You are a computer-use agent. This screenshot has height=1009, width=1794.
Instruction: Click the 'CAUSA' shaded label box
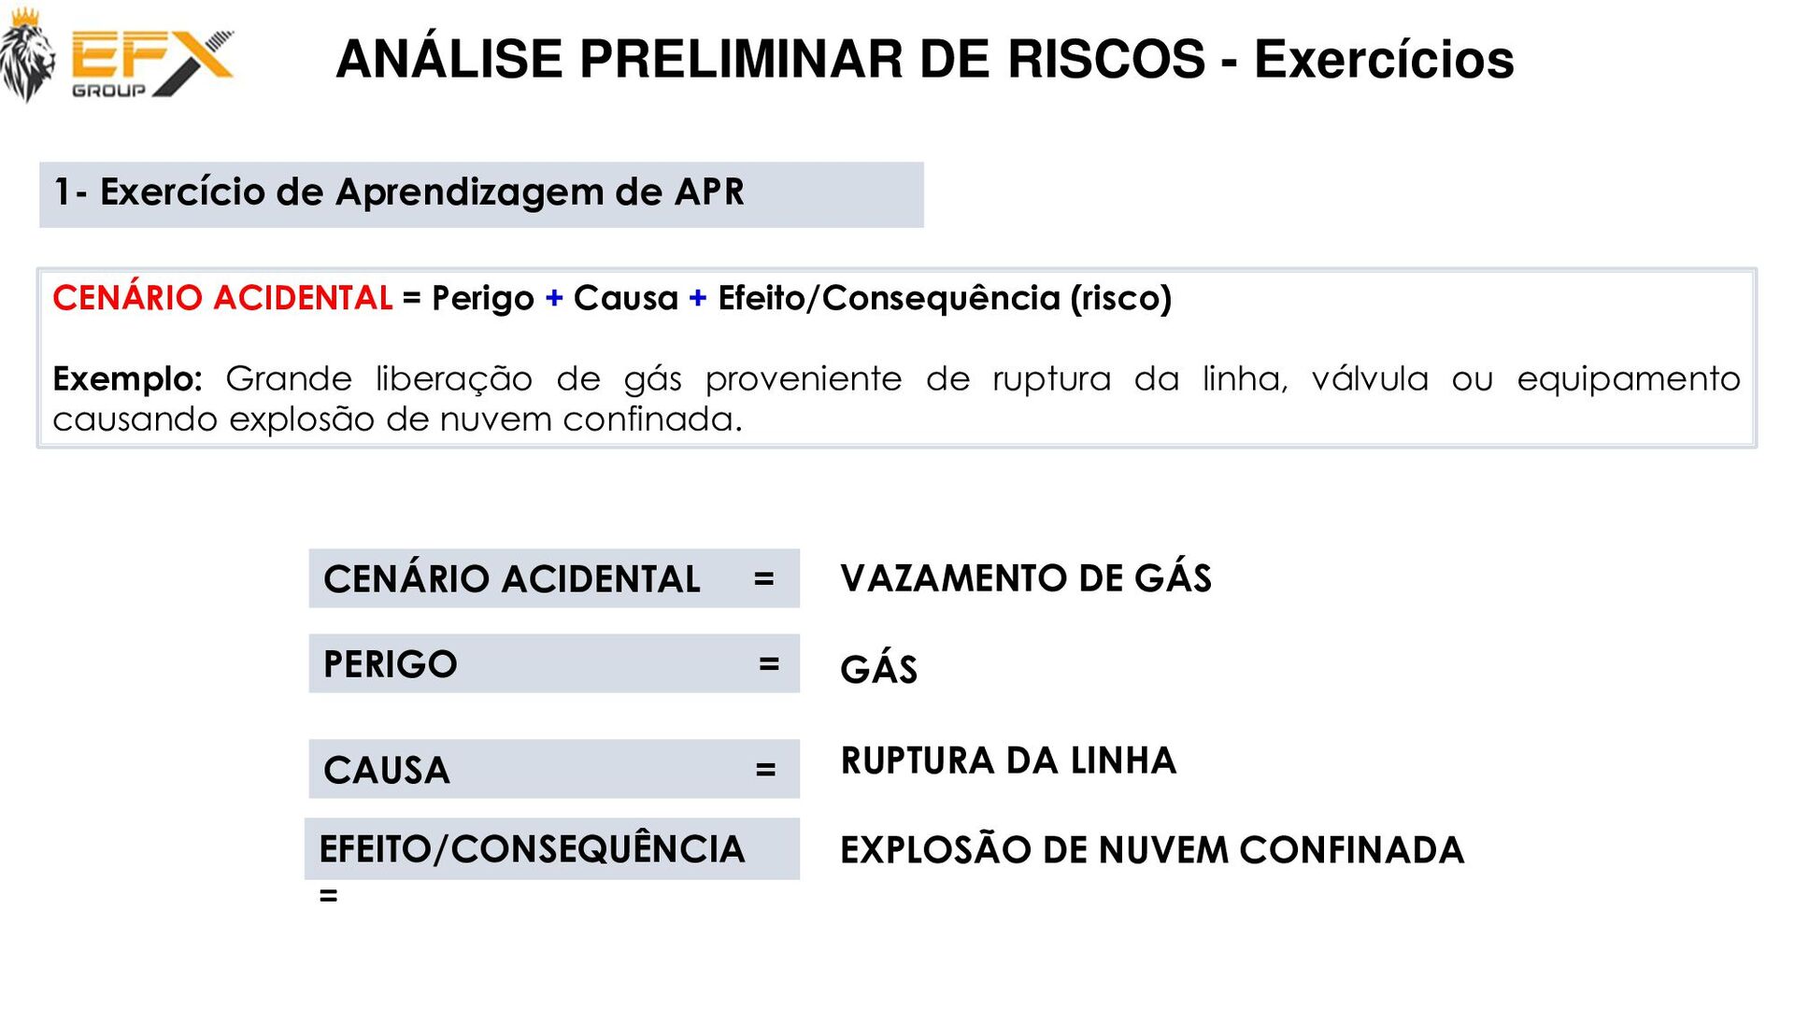click(554, 769)
